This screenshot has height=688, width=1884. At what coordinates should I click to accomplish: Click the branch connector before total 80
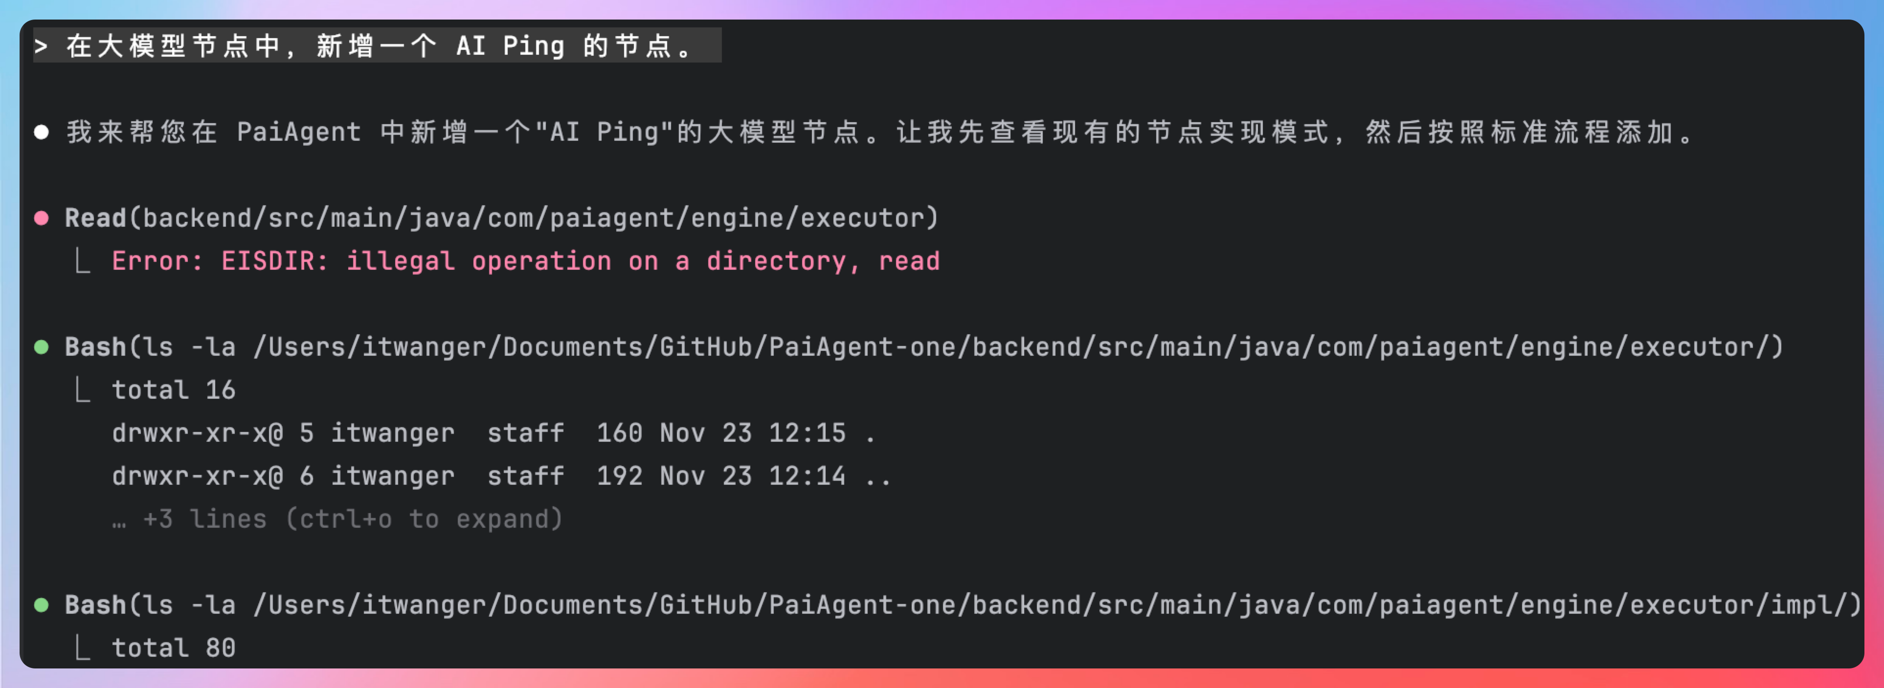tap(83, 648)
